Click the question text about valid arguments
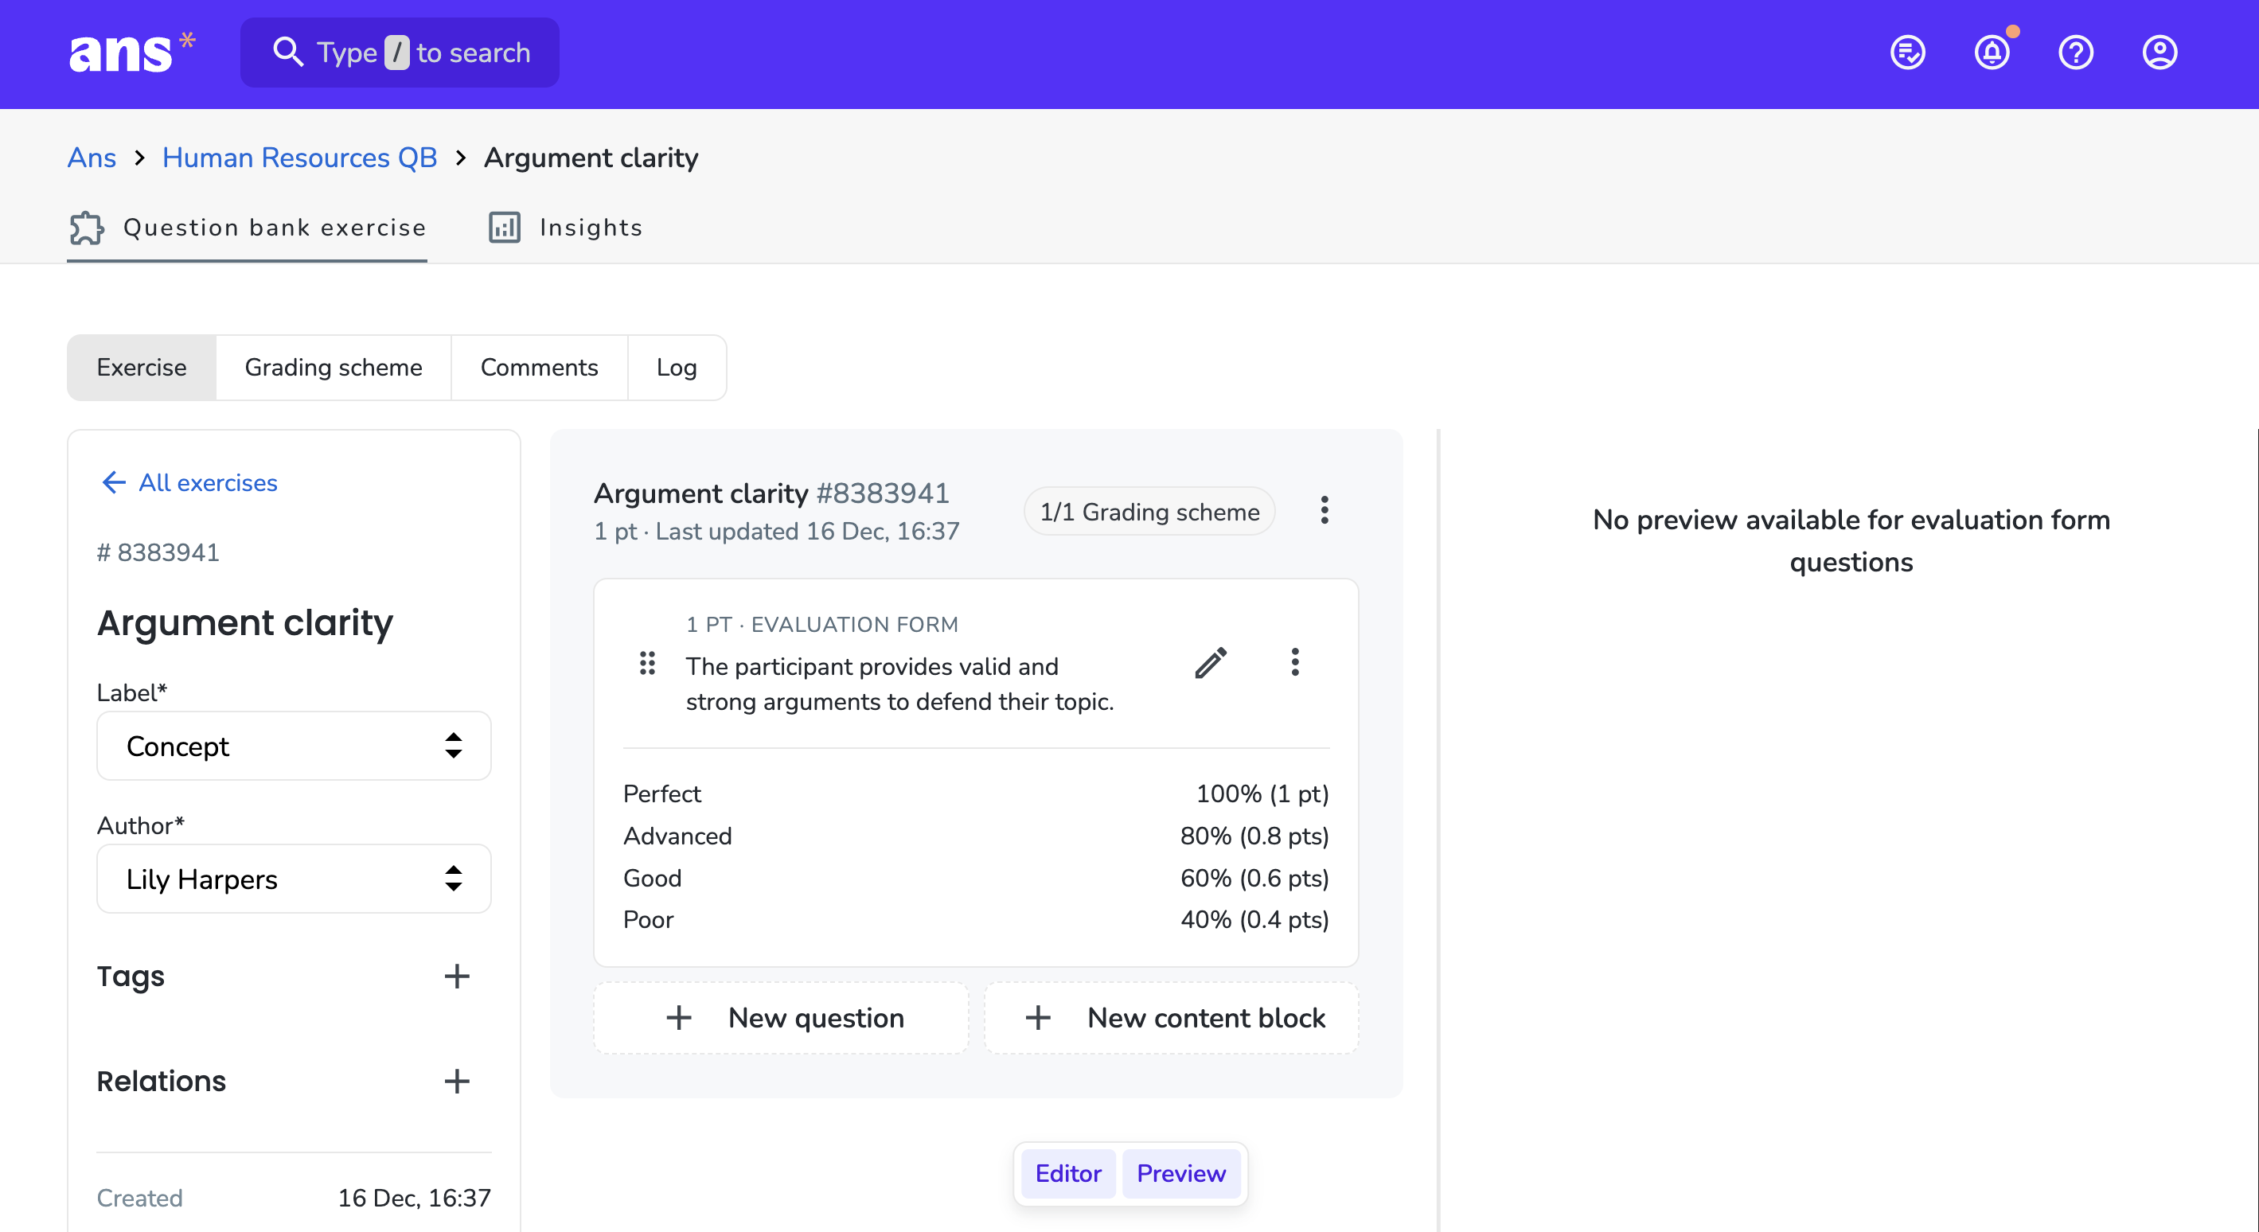Image resolution: width=2259 pixels, height=1232 pixels. (x=899, y=684)
